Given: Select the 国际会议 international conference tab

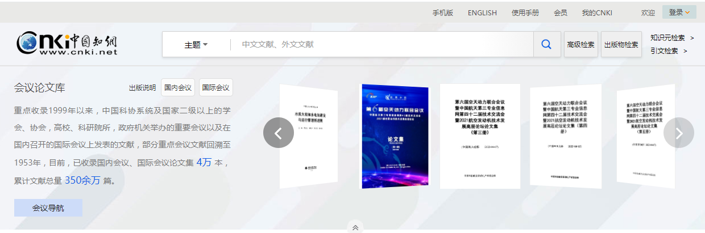Looking at the screenshot, I should 215,87.
